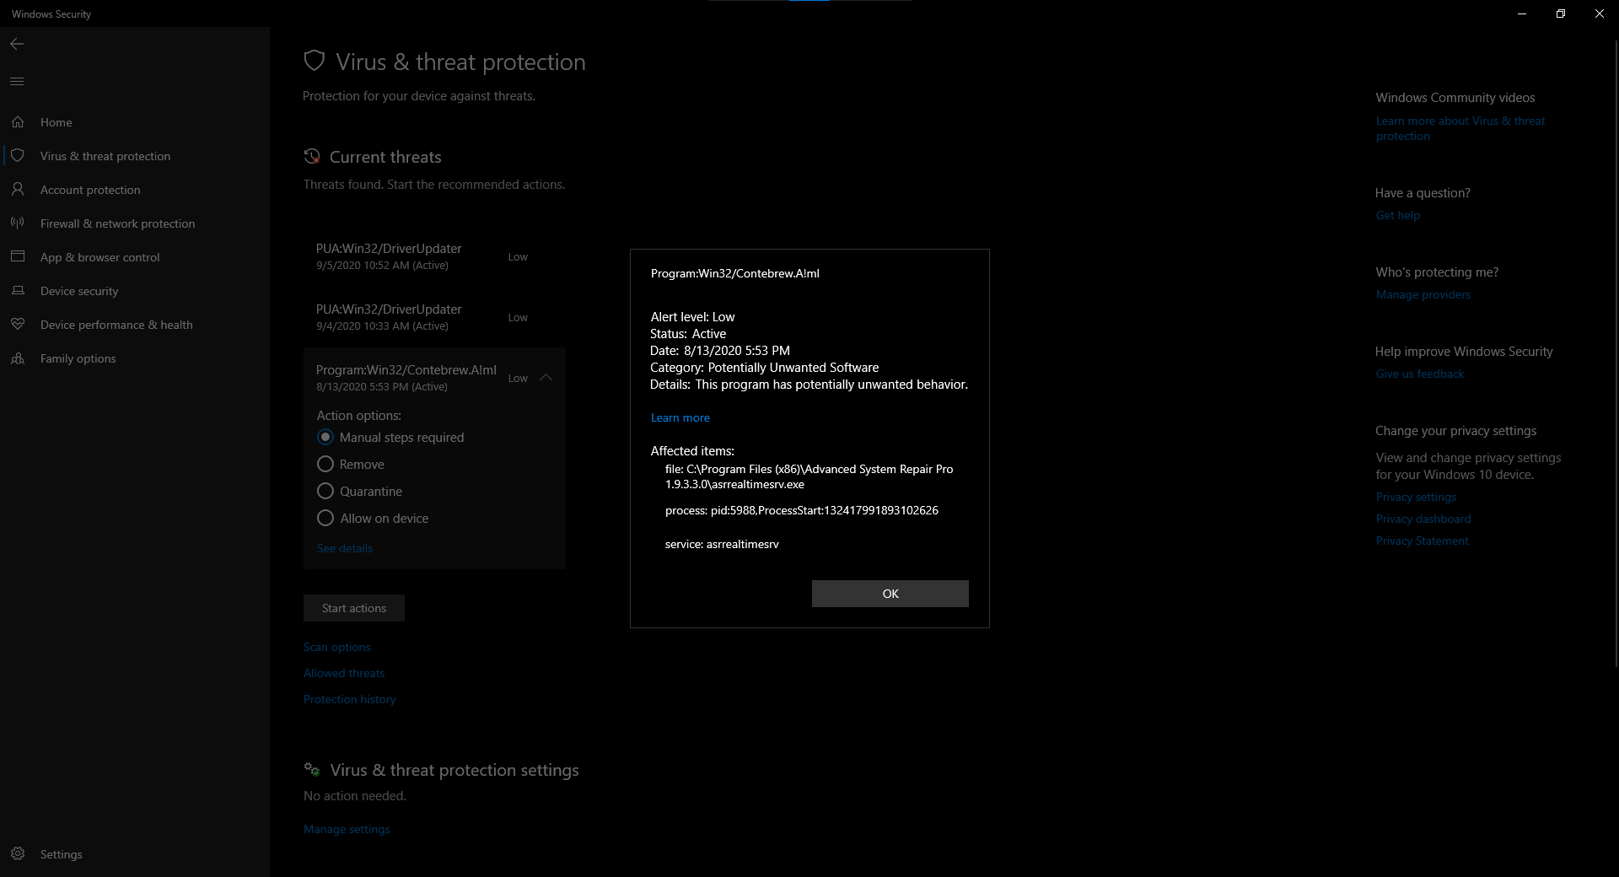Image resolution: width=1619 pixels, height=877 pixels.
Task: Click the back arrow icon
Action: (x=17, y=44)
